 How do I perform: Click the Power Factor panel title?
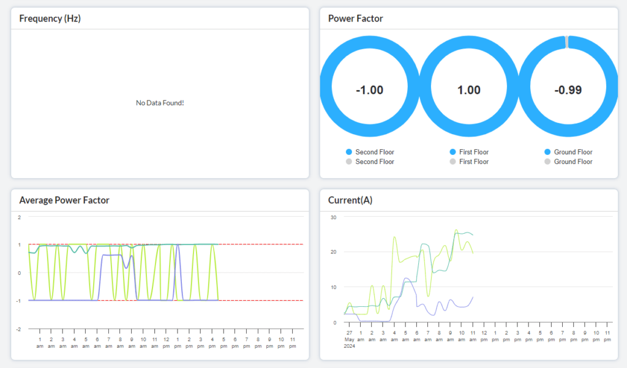356,18
